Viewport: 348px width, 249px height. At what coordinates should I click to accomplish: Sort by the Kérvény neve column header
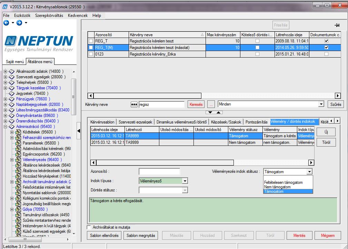click(x=167, y=35)
